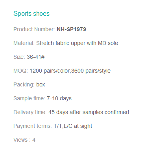Select 7-10 days sample time
144x148 pixels.
pyautogui.click(x=59, y=98)
